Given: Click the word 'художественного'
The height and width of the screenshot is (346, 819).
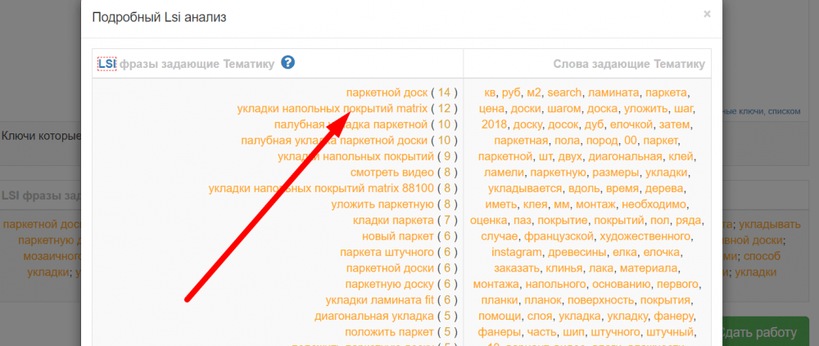Looking at the screenshot, I should [646, 236].
